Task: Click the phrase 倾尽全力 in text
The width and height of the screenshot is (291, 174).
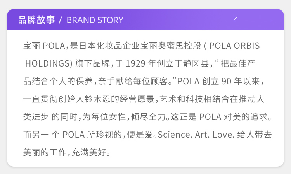Action: 148,117
